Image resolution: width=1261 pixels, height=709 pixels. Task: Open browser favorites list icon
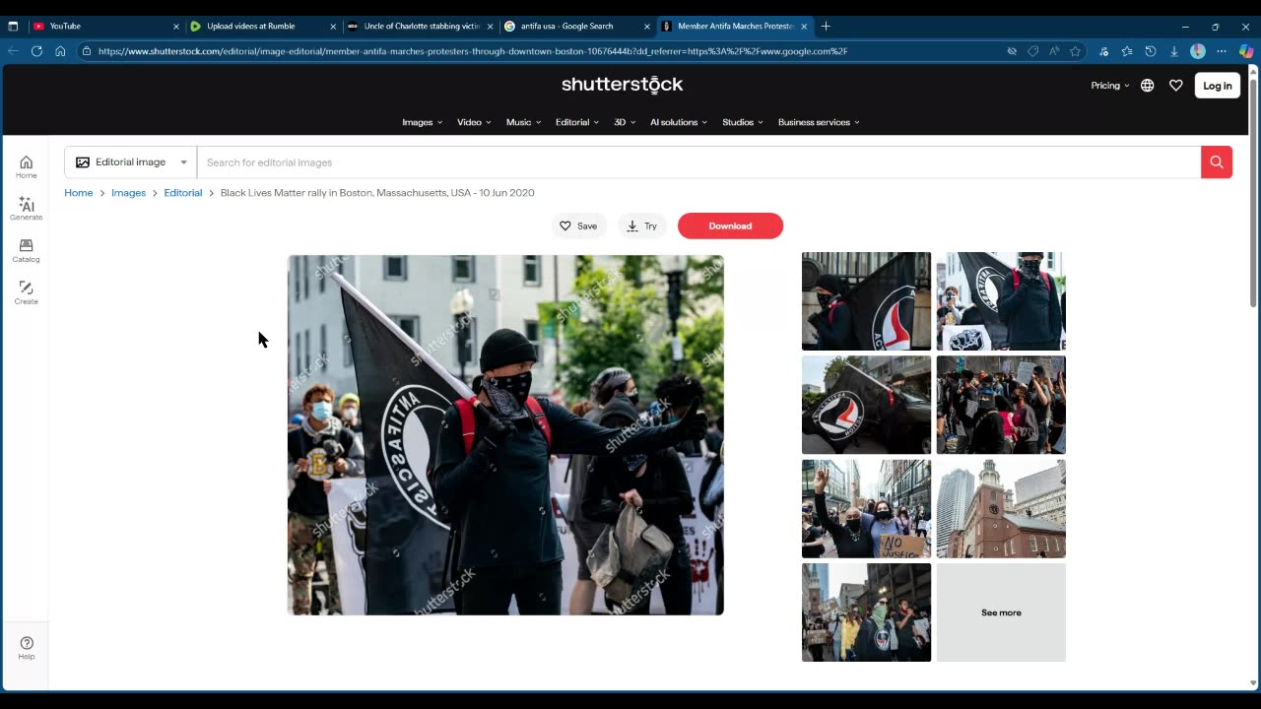point(1126,51)
